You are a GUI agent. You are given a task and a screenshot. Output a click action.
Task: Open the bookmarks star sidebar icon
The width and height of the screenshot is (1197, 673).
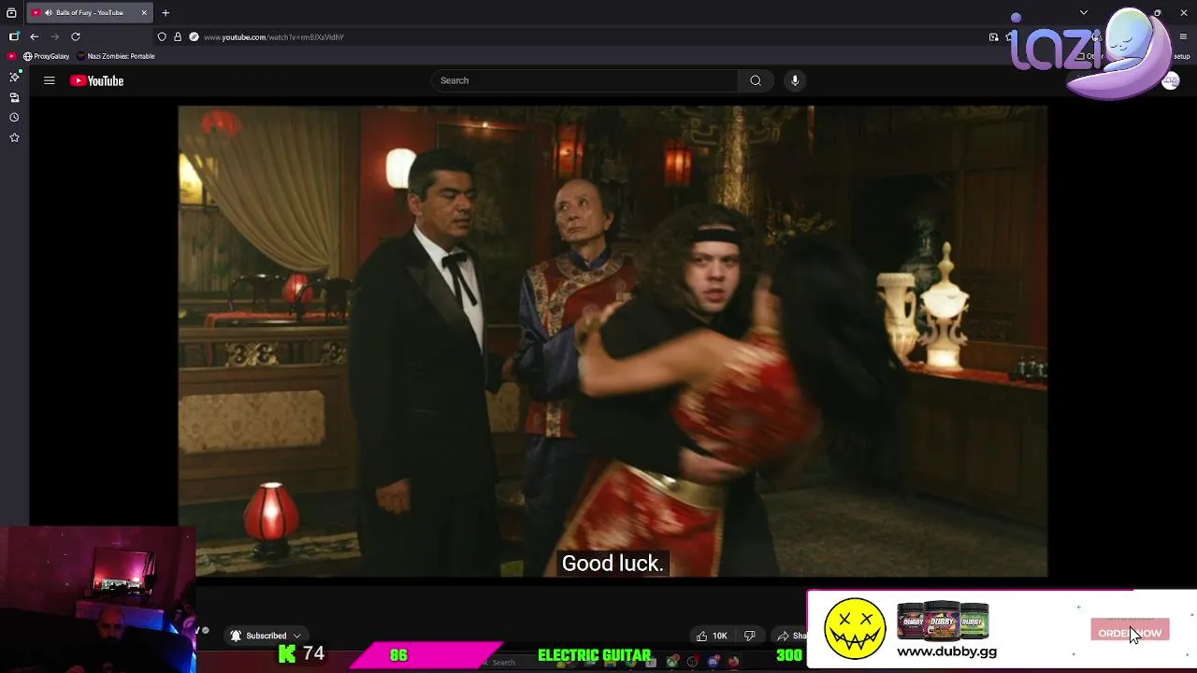[14, 137]
